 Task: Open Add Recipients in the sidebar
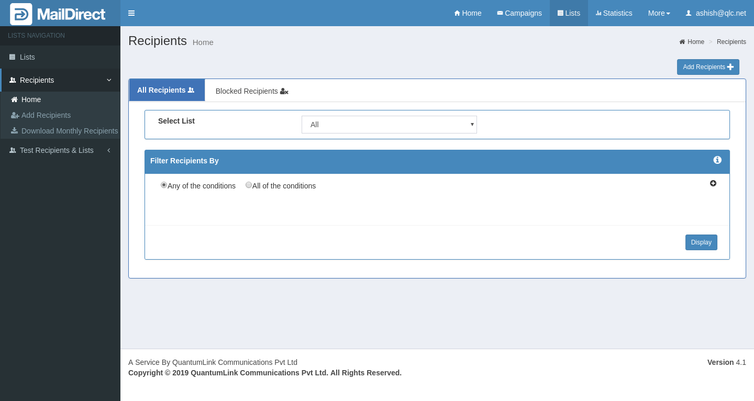(x=46, y=115)
